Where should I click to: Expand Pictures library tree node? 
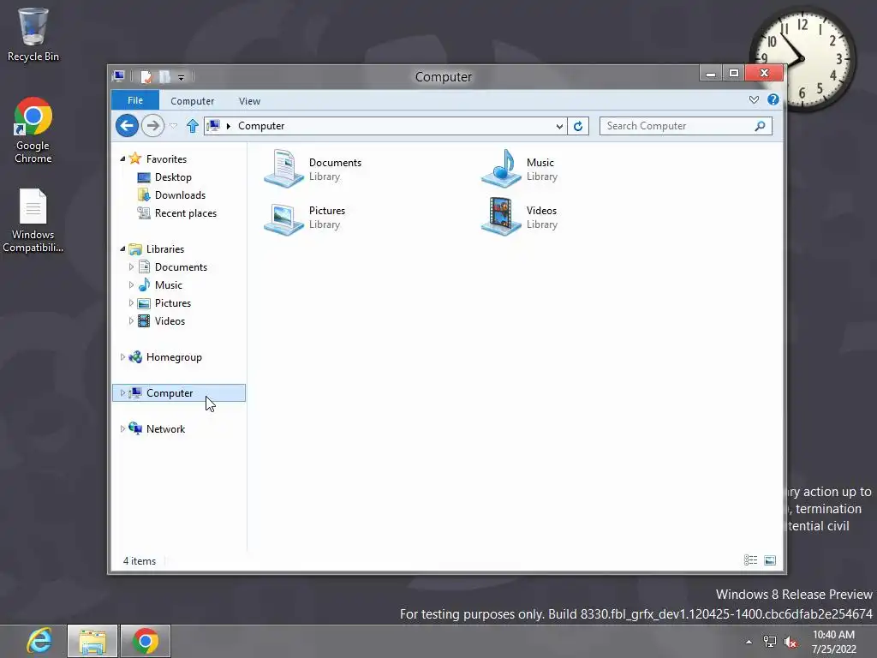point(131,302)
